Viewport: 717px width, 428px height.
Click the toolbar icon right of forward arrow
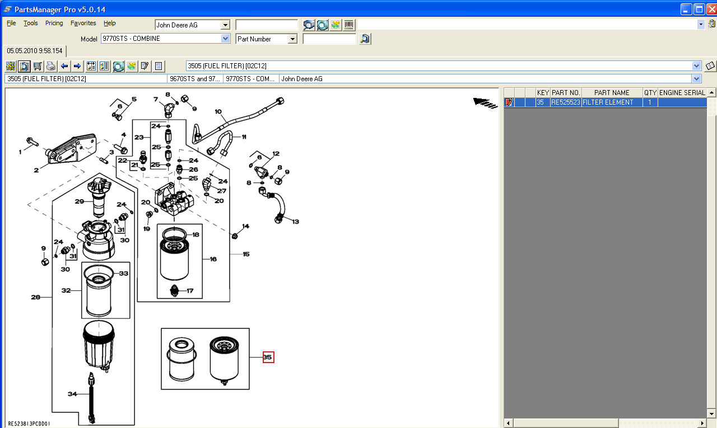[91, 66]
